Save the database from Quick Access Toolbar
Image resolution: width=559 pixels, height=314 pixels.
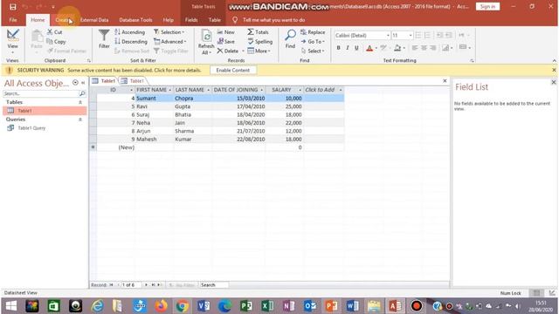(x=13, y=6)
